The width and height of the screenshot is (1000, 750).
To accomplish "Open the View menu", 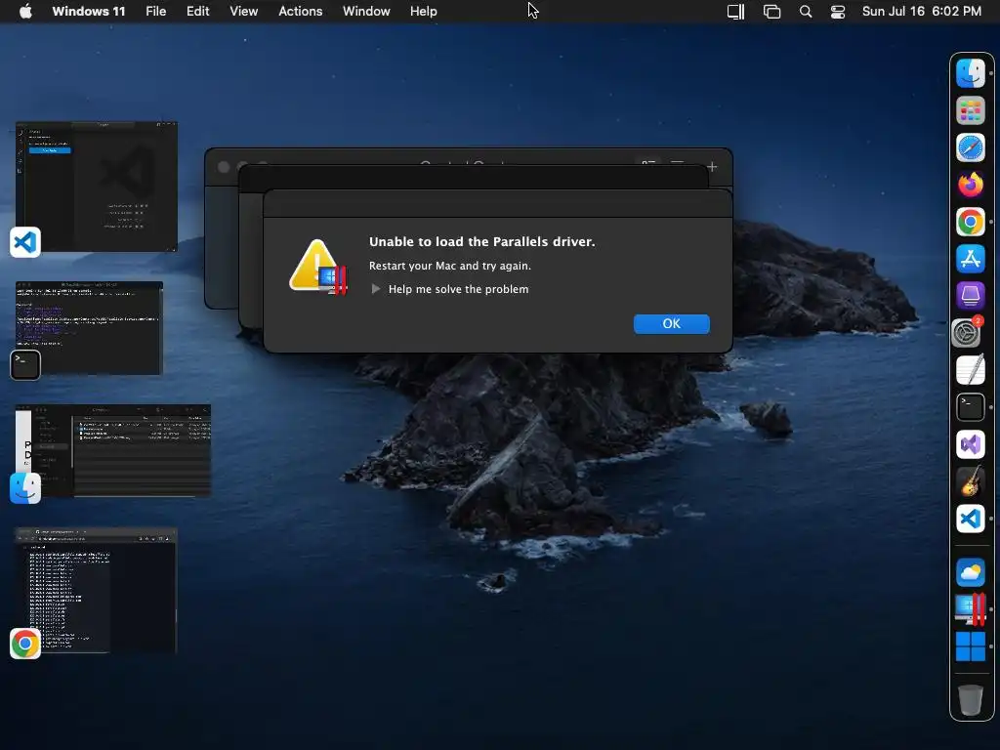I will 243,11.
